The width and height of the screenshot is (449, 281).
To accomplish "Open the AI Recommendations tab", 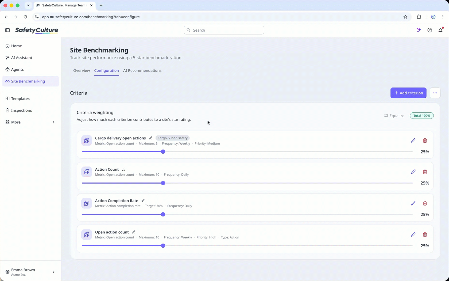I will click(142, 71).
